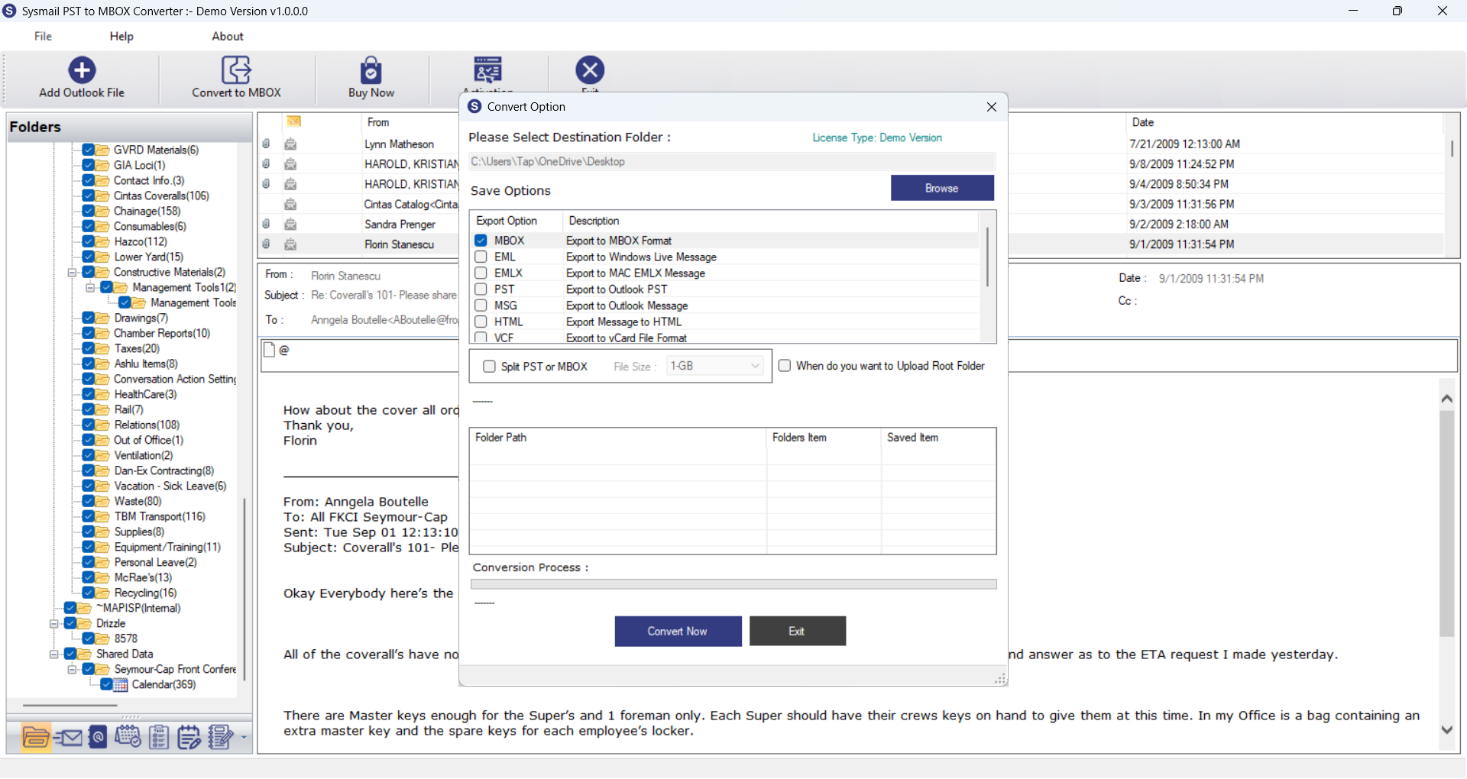This screenshot has width=1467, height=779.
Task: Open the calendar view icon in bottom bar
Action: coord(128,737)
